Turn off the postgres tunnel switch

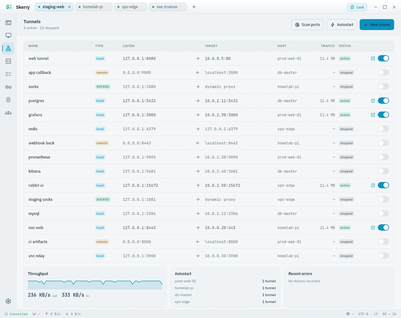pyautogui.click(x=383, y=101)
